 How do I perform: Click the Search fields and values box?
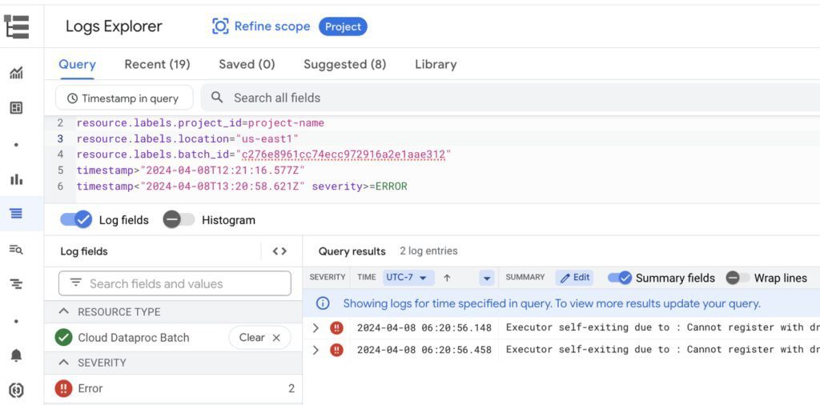click(175, 283)
